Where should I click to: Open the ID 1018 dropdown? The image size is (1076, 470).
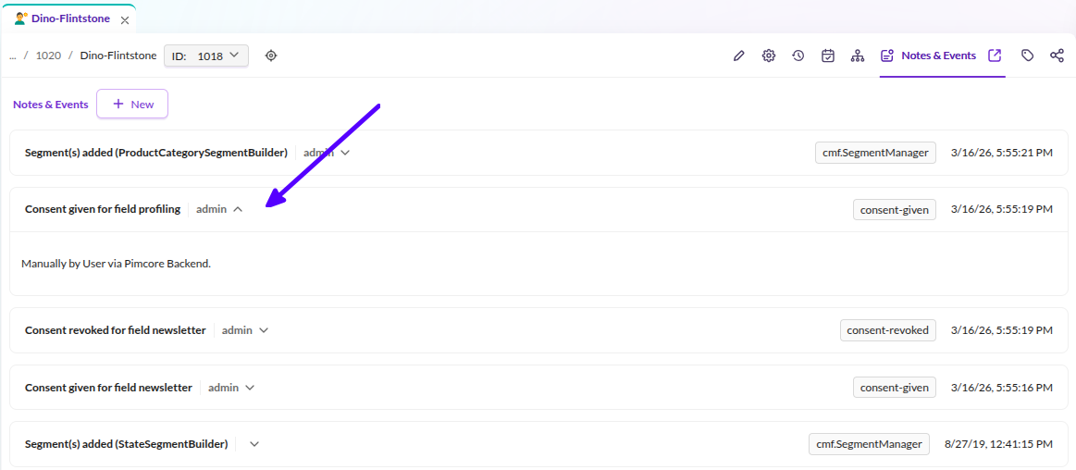click(206, 56)
